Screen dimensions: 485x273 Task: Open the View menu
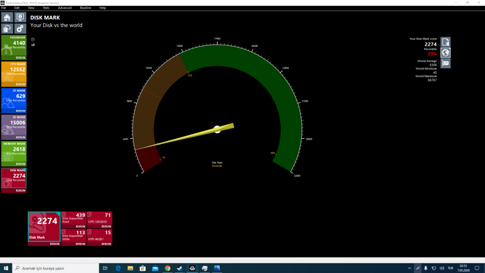pos(31,8)
